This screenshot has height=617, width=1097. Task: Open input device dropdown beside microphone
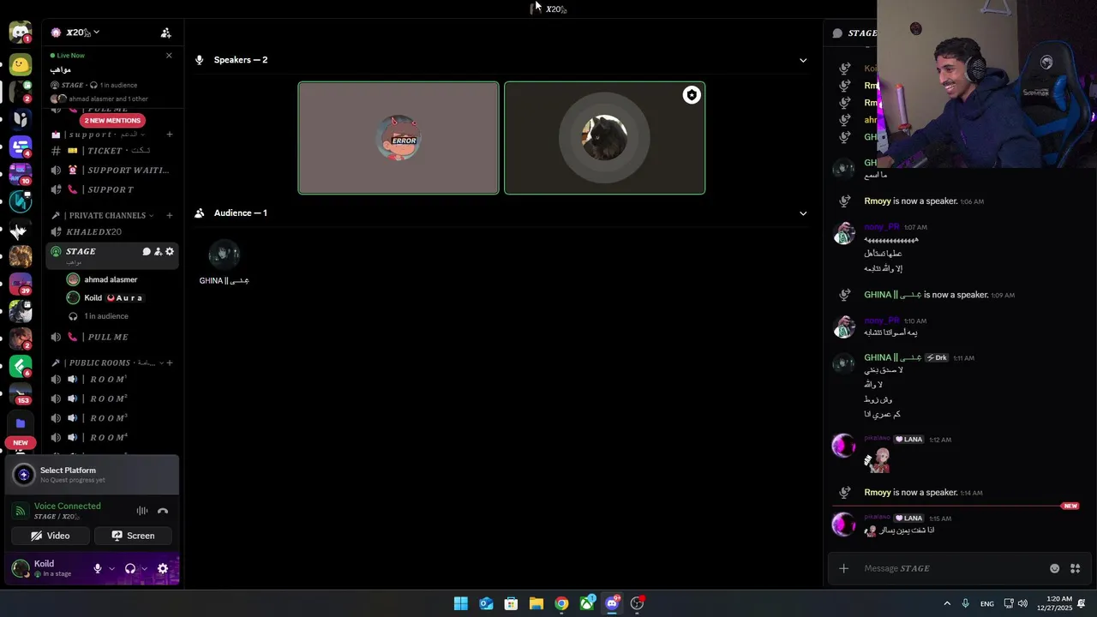point(111,568)
